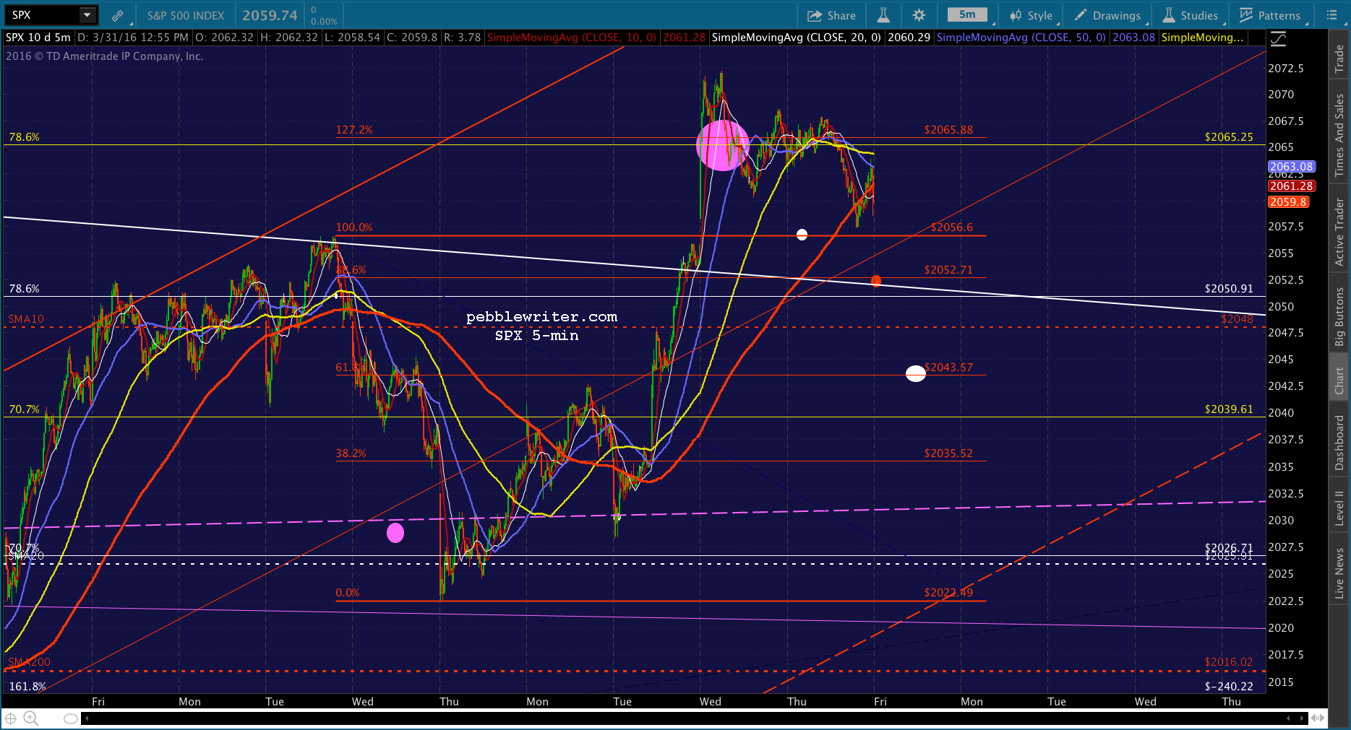Open the Live News side tab
Screen dimensions: 1351x730
pyautogui.click(x=1339, y=573)
